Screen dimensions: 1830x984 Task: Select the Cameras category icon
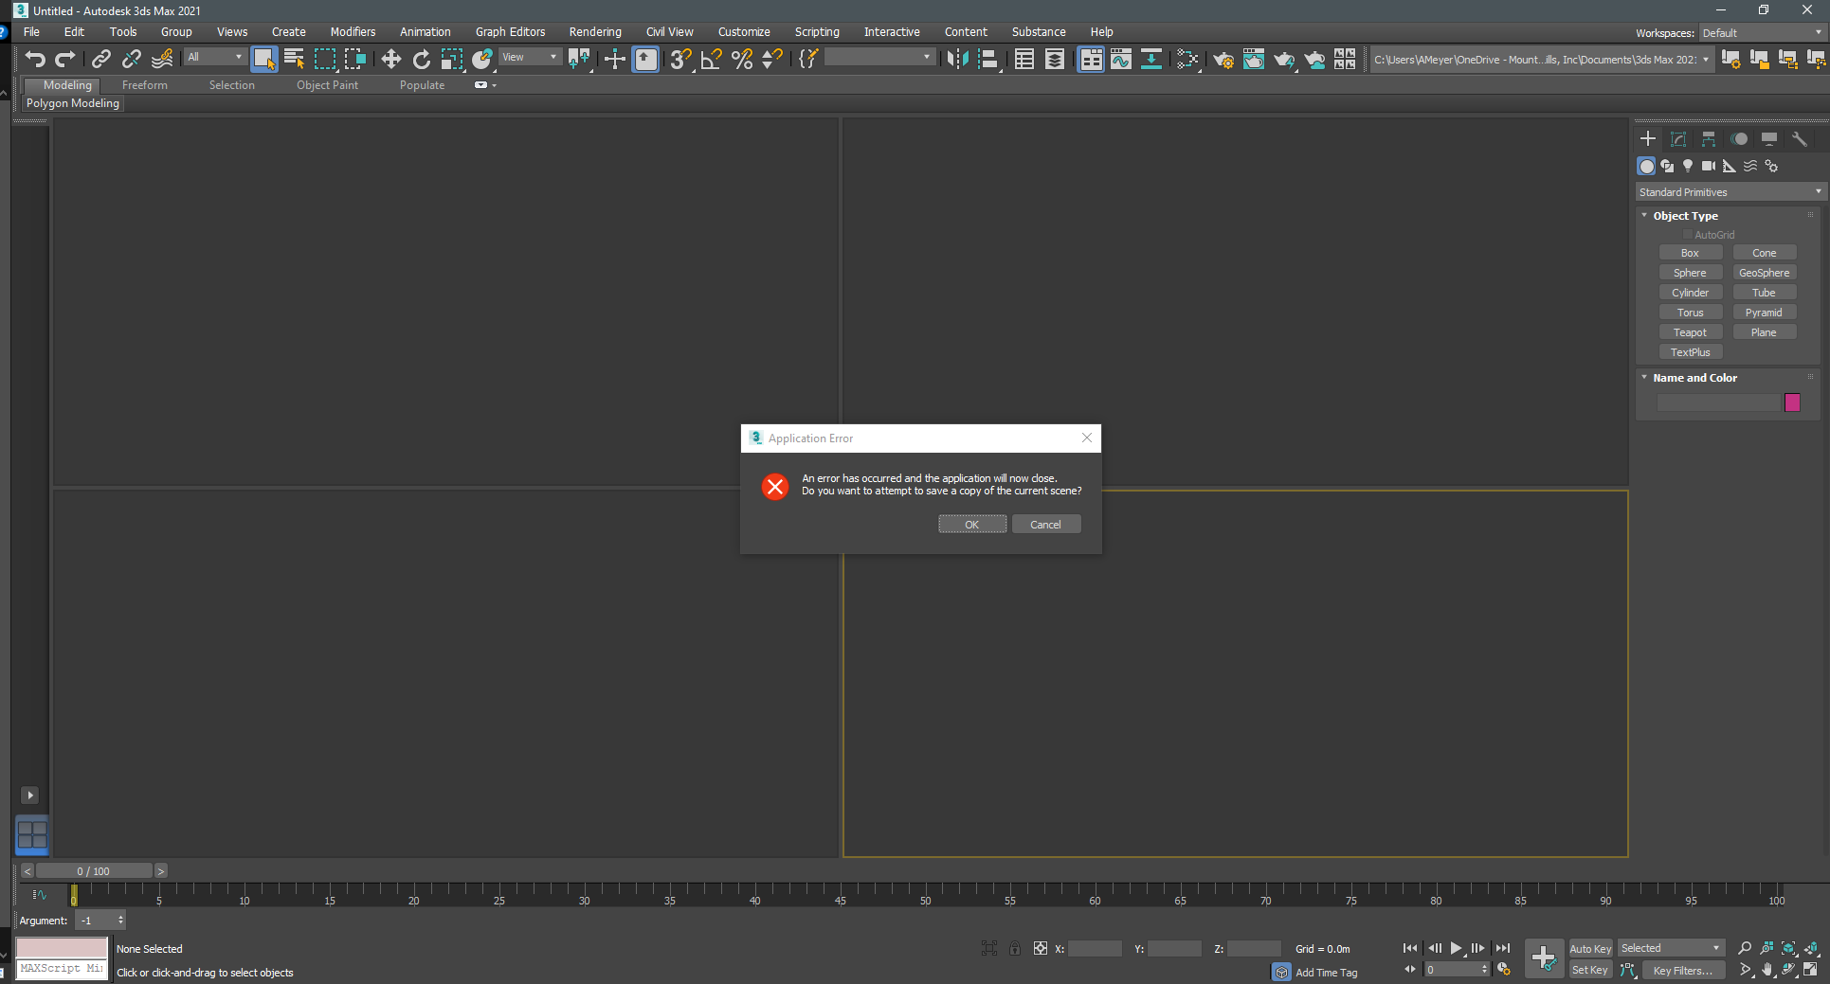point(1709,166)
